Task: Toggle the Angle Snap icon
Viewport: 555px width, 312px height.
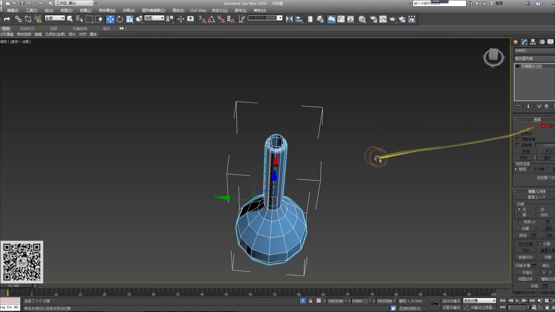Action: click(x=211, y=19)
